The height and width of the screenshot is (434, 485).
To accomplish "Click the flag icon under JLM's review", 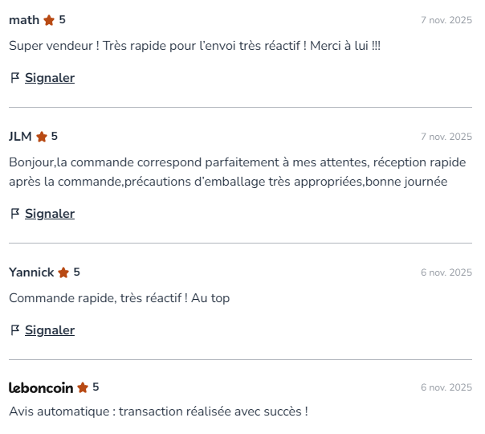I will point(14,214).
